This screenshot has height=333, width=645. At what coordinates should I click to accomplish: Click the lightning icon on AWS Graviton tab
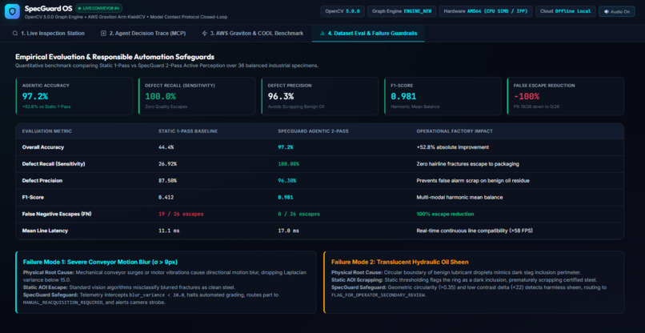pos(204,34)
